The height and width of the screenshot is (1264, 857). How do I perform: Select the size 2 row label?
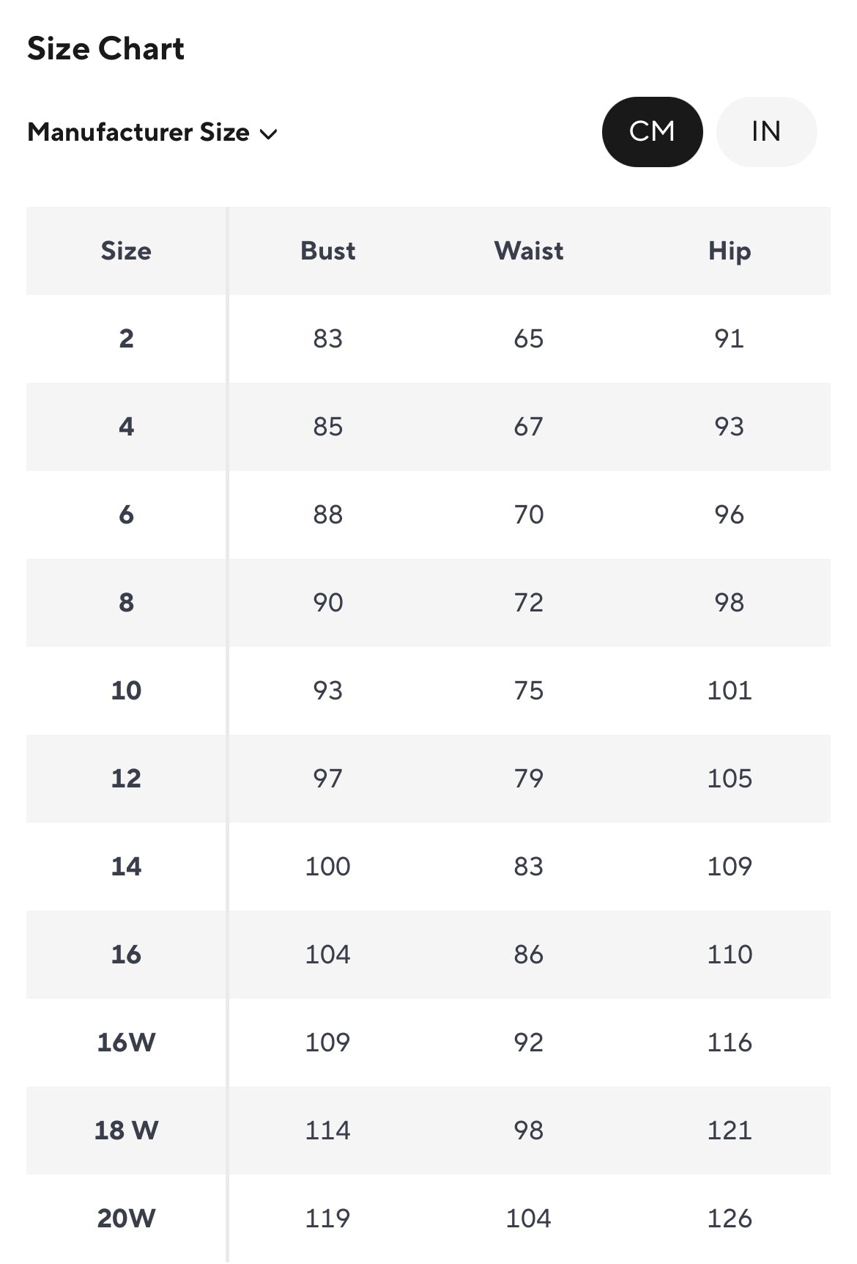point(126,339)
